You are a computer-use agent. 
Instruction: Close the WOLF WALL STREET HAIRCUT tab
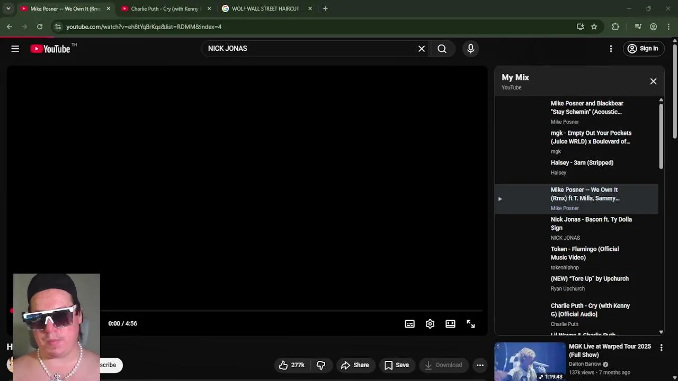coord(310,8)
